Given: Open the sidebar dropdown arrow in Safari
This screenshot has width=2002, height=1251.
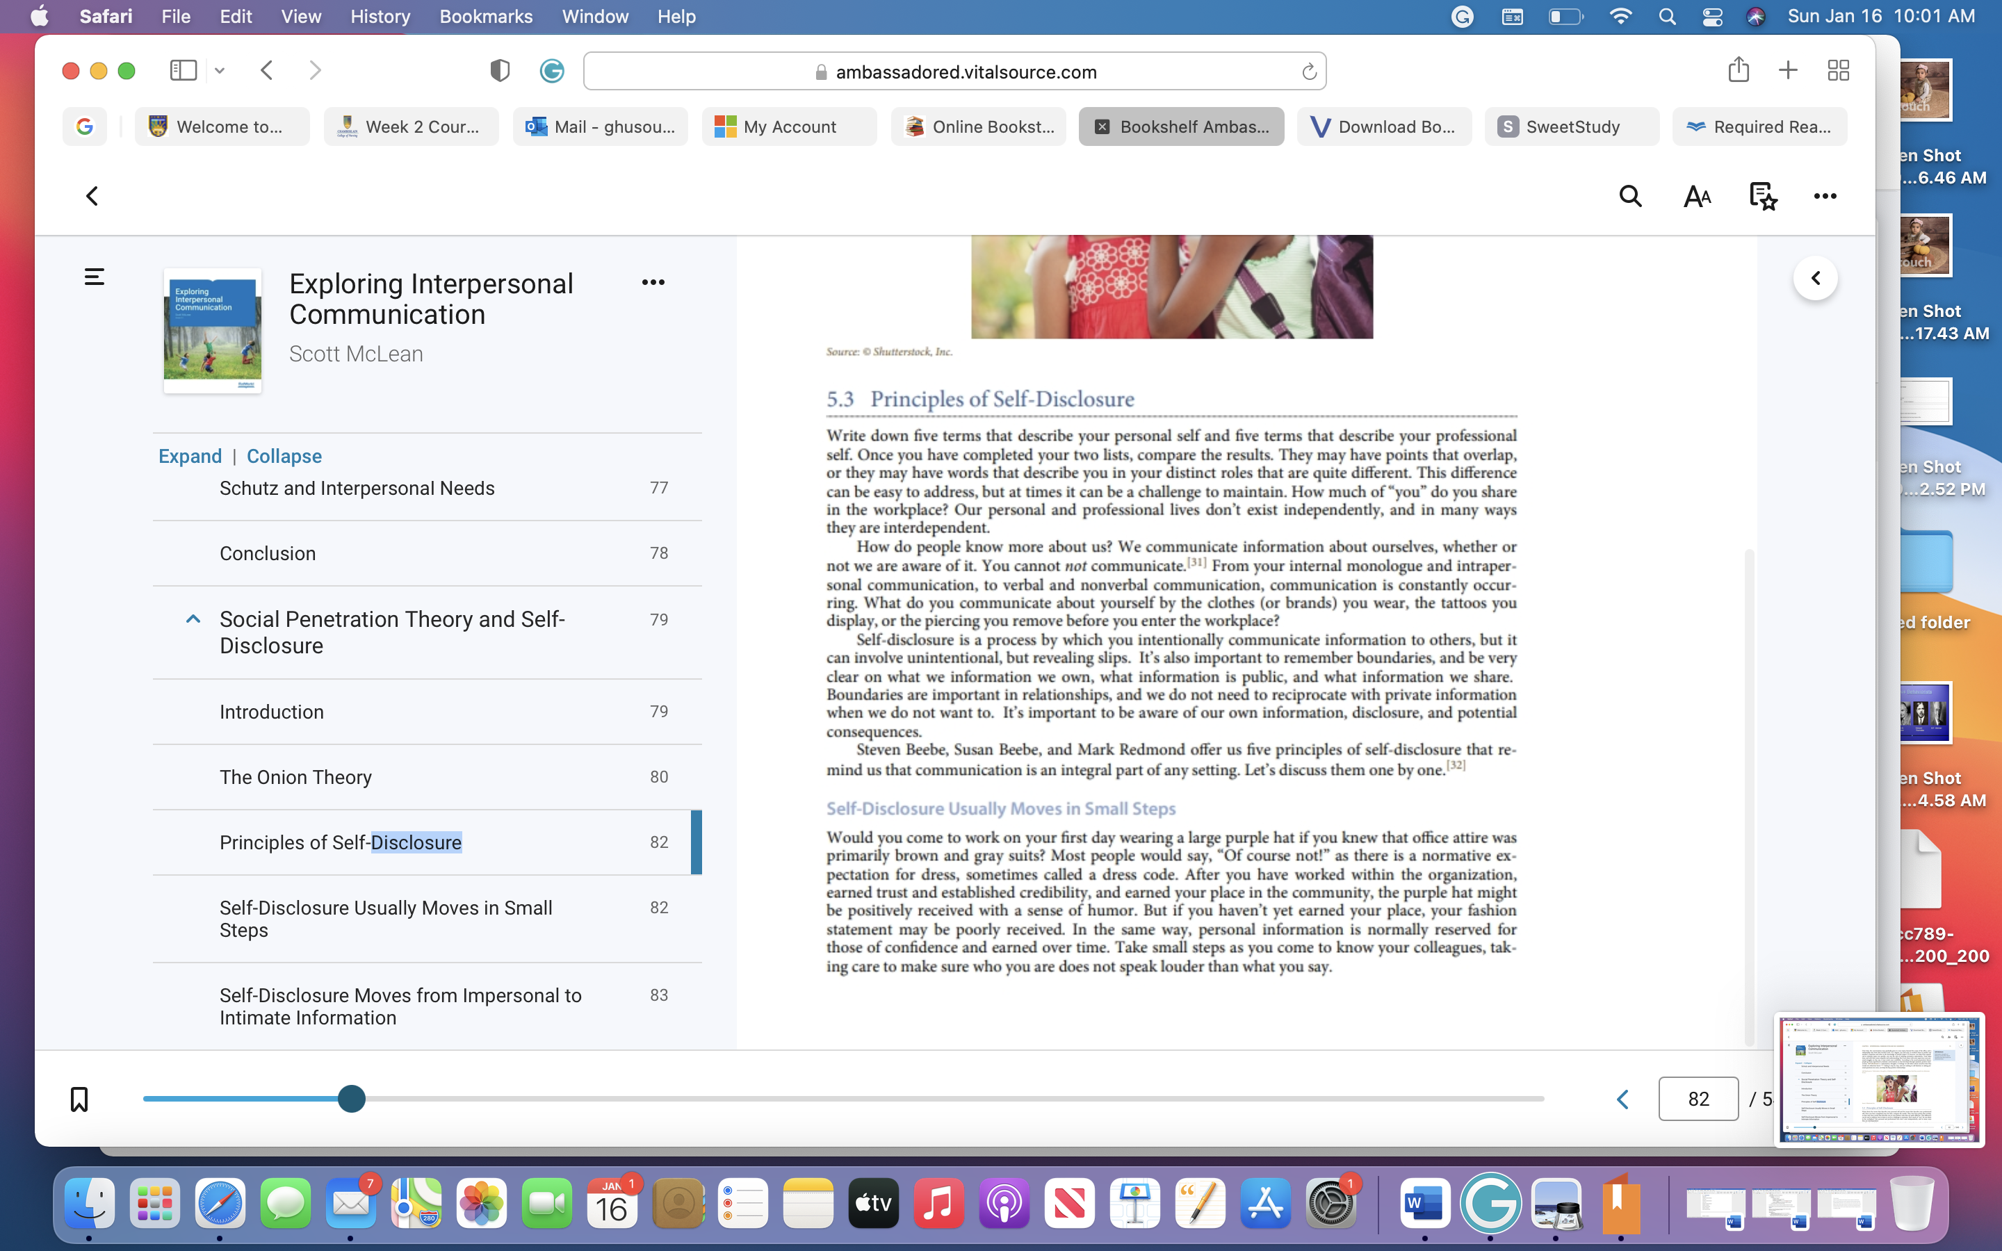Looking at the screenshot, I should pyautogui.click(x=219, y=71).
